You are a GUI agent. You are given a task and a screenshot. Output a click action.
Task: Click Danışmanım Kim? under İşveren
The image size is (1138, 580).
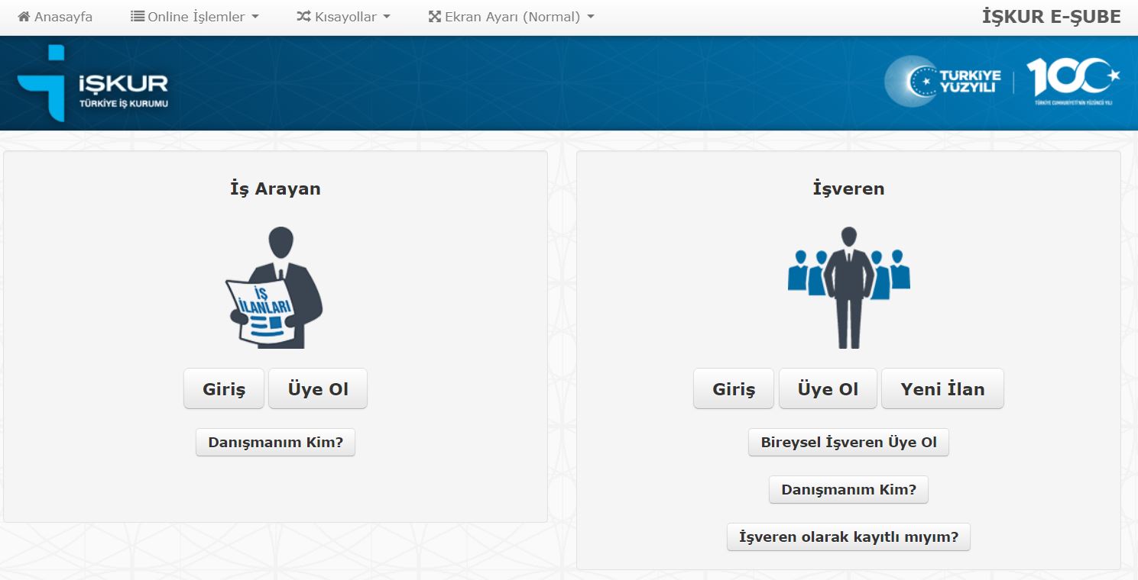(848, 490)
